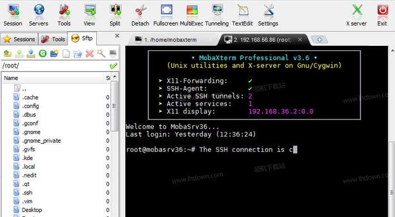Click the Split terminal icon
Screen dimensions: 395x217
pos(115,15)
